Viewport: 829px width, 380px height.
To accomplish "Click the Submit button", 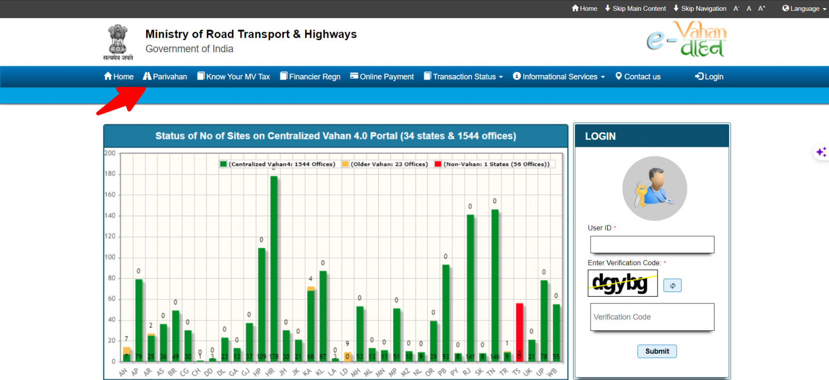I will tap(657, 351).
